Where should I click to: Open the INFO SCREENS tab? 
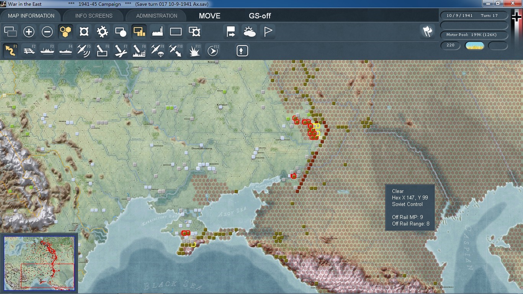tap(94, 16)
